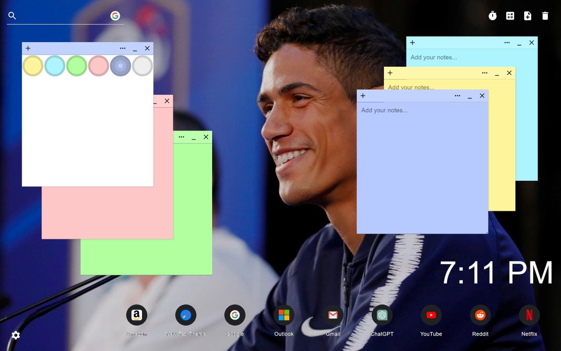This screenshot has height=351, width=561.
Task: Close the green sticky note
Action: (x=206, y=137)
